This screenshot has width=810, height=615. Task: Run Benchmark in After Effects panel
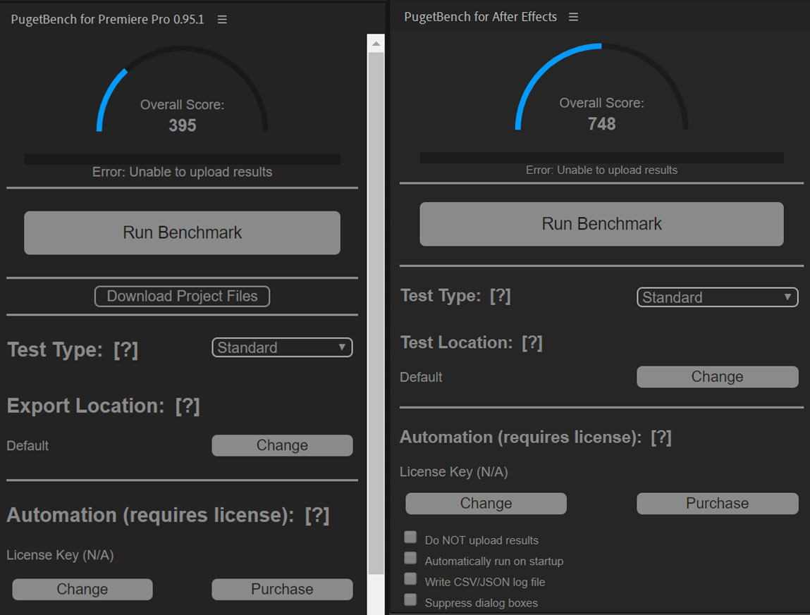(602, 224)
